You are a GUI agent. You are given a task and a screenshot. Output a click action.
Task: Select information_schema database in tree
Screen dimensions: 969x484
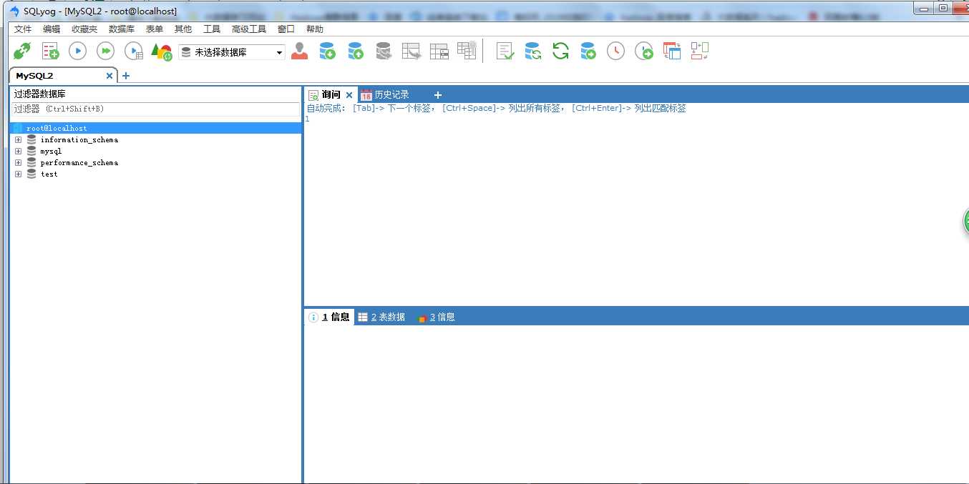[x=79, y=140]
